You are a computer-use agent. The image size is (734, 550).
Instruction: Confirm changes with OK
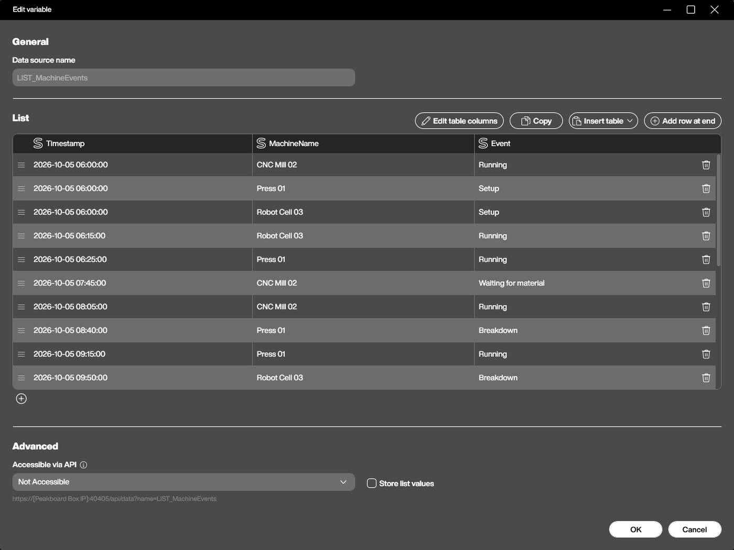coord(635,530)
